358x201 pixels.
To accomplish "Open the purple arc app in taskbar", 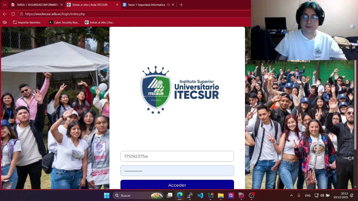I will [x=231, y=195].
